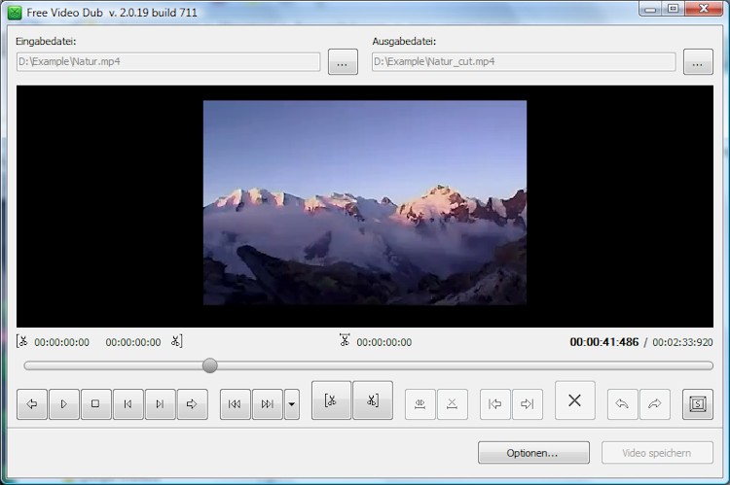730x485 pixels.
Task: Click the video preview image
Action: tap(365, 203)
